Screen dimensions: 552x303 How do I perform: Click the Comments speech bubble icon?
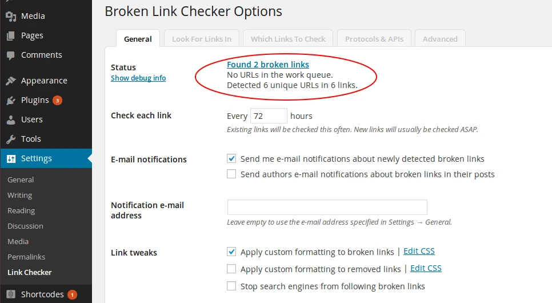point(11,55)
